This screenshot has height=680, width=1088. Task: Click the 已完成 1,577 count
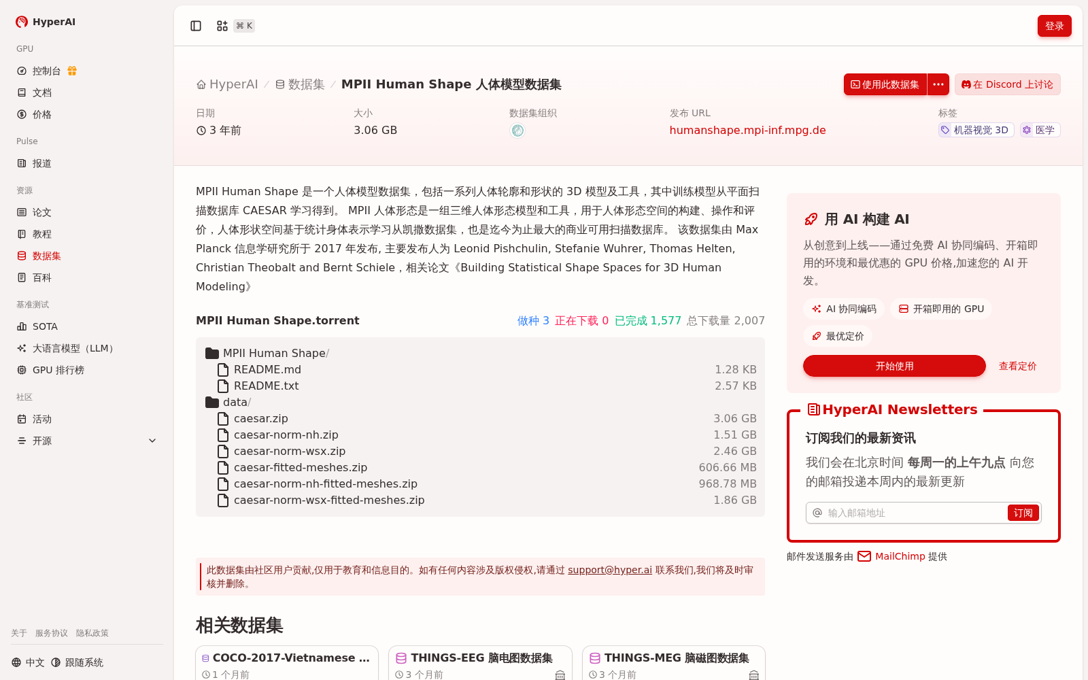click(647, 320)
